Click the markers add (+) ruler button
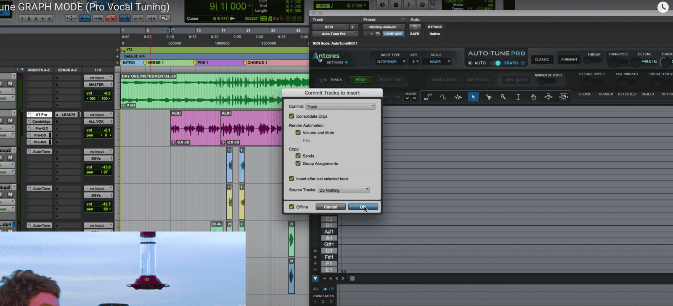This screenshot has width=673, height=306. coord(117,63)
